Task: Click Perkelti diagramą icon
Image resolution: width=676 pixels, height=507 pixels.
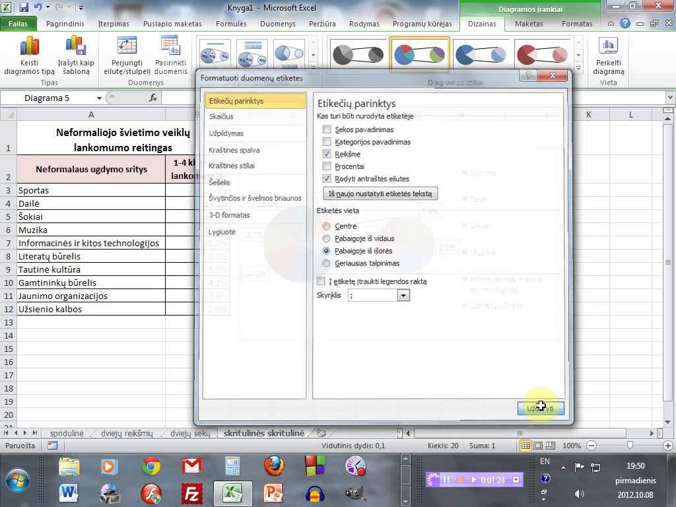Action: pyautogui.click(x=608, y=46)
